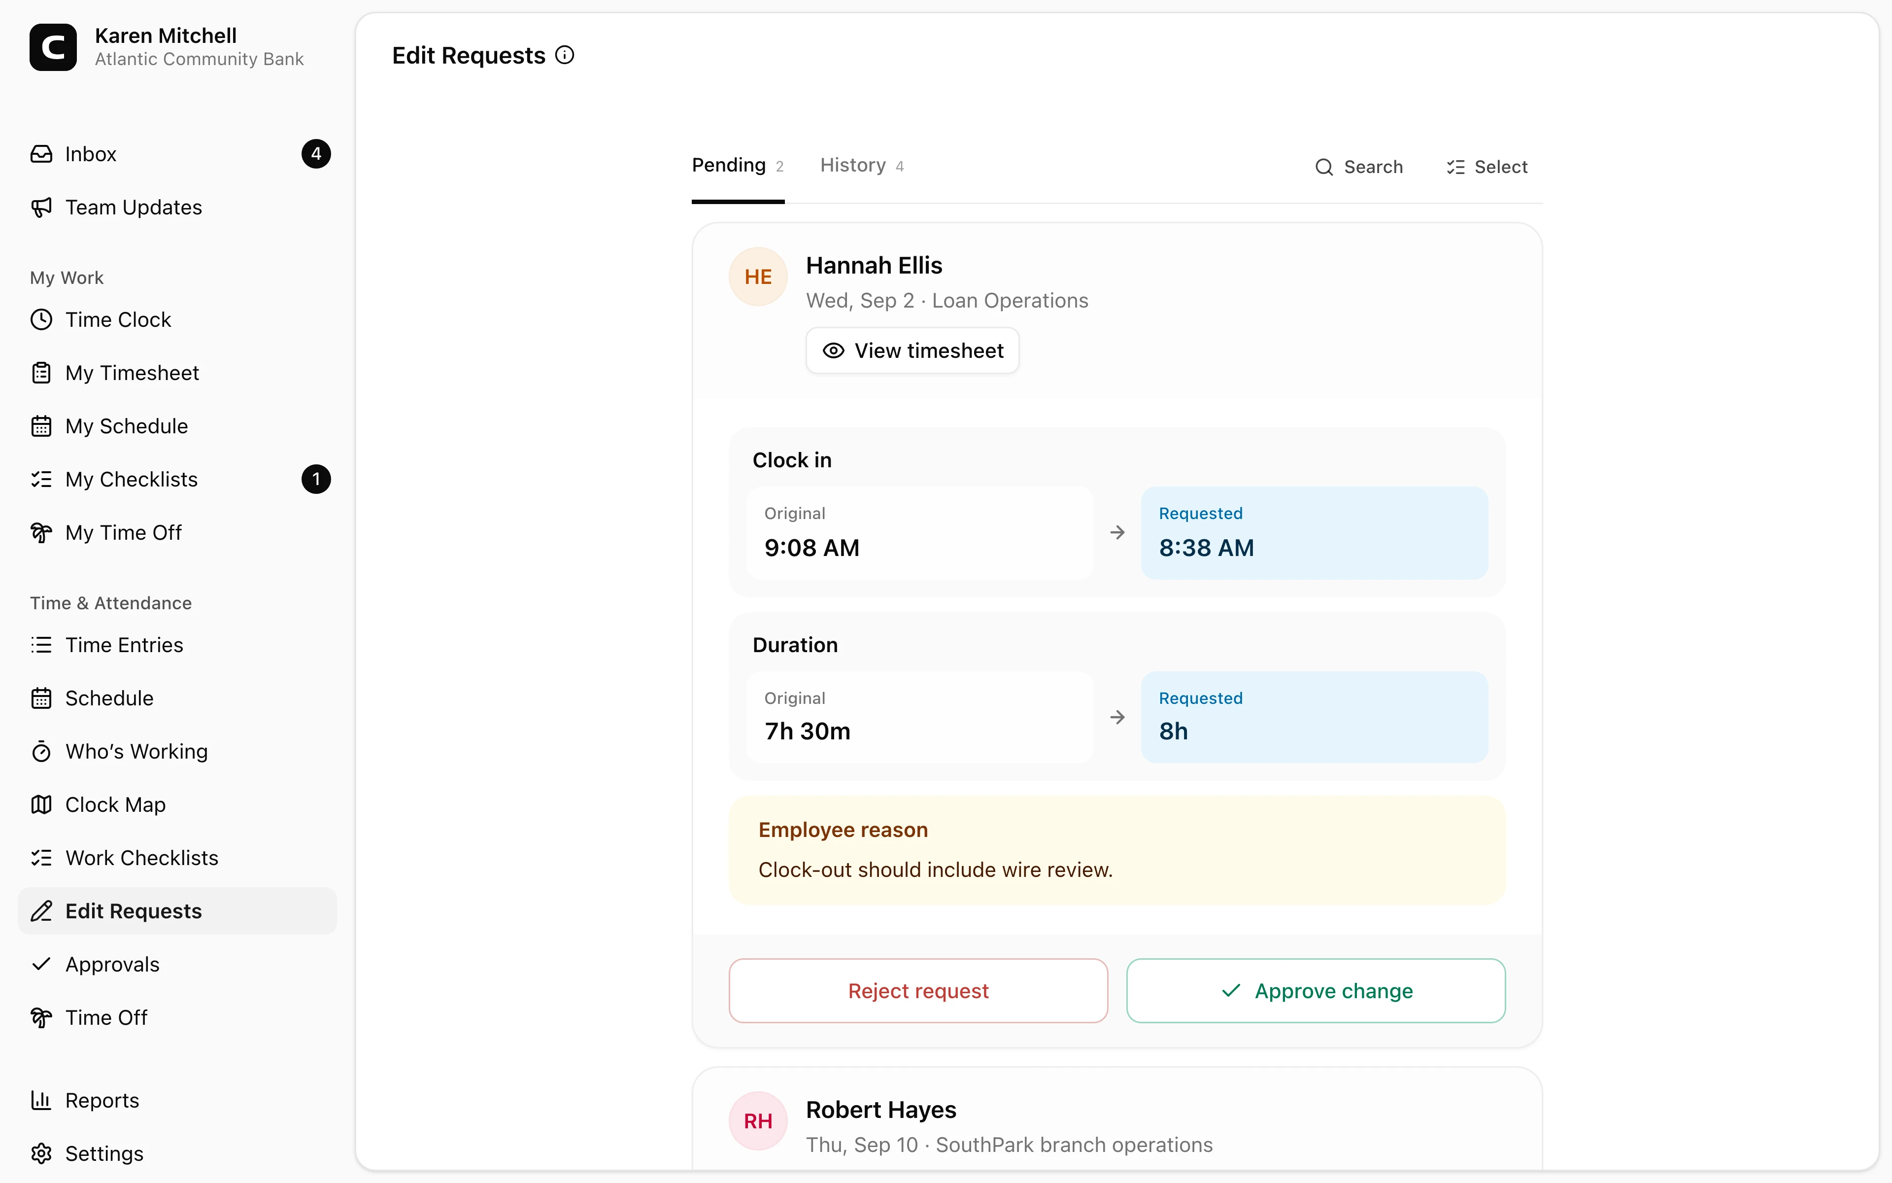
Task: View timesheet for Hannah Ellis
Action: [x=912, y=351]
